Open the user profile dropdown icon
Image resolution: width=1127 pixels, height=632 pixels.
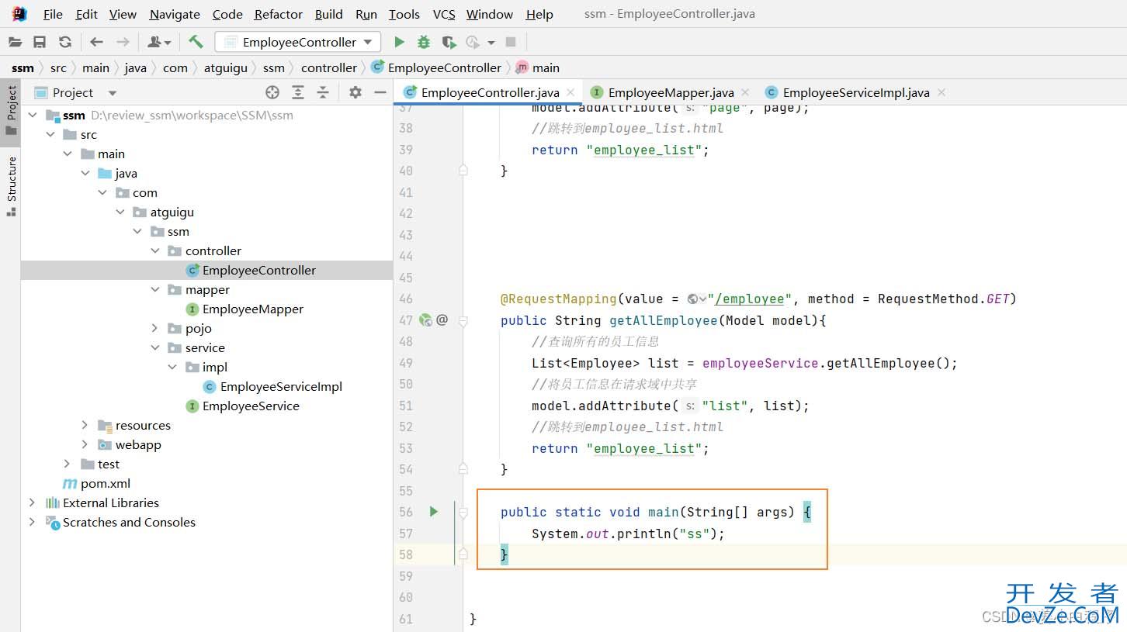[158, 42]
